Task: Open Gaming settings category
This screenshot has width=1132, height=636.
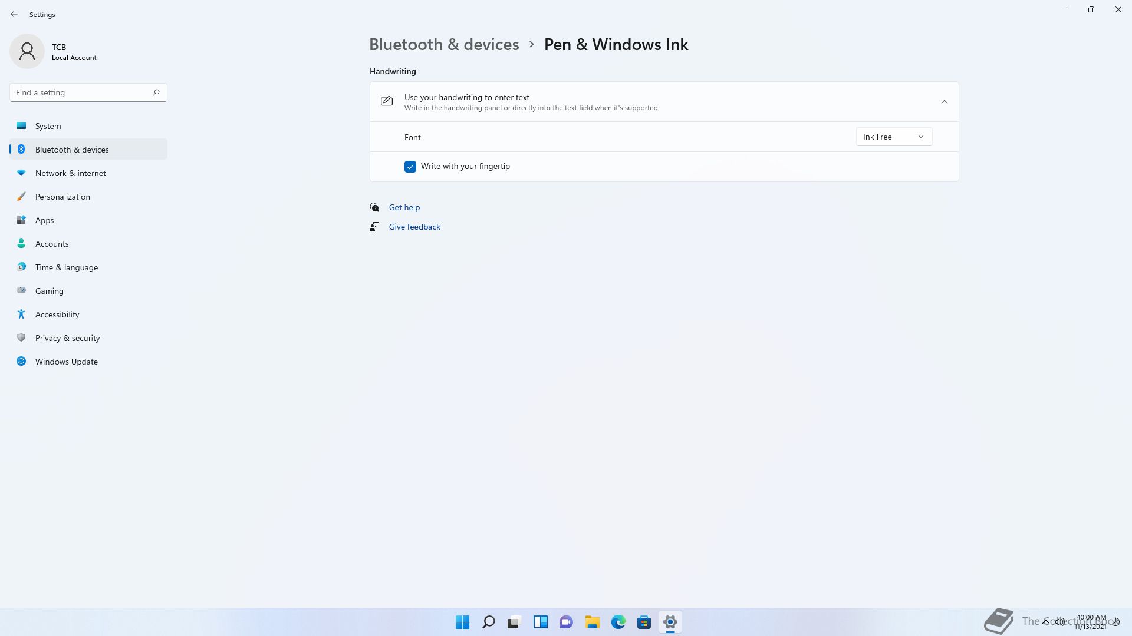Action: (88, 291)
